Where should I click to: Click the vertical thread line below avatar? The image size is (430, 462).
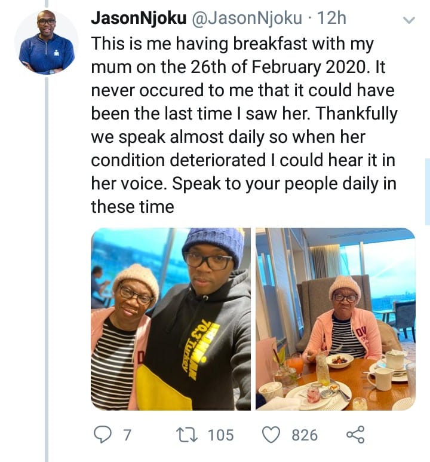pos(47,269)
